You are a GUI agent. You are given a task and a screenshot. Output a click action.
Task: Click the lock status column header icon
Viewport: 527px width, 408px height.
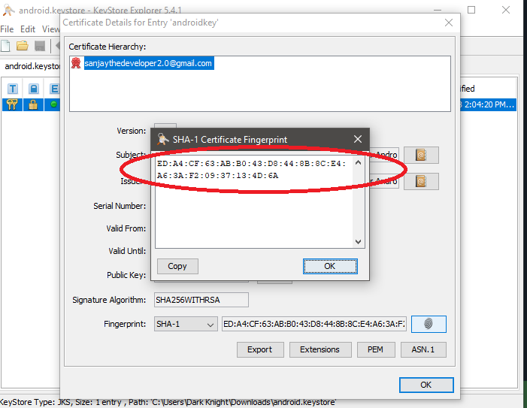(33, 89)
